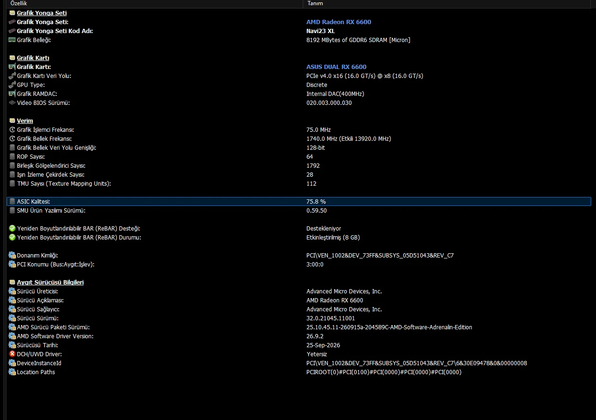The image size is (596, 420).
Task: Select the Etkinleştirilmiş (8 GB) value
Action: [x=333, y=238]
